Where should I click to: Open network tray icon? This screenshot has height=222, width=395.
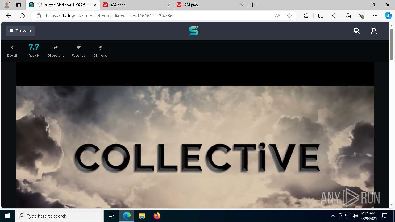pyautogui.click(x=347, y=216)
